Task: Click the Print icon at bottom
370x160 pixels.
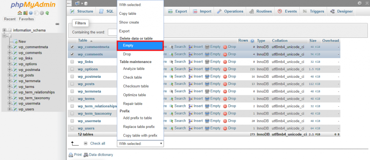Action: click(71, 155)
